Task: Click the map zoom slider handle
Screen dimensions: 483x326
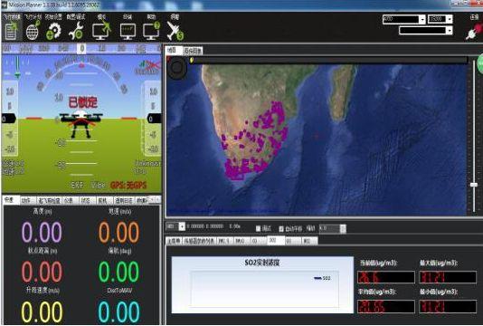Action: click(x=474, y=185)
